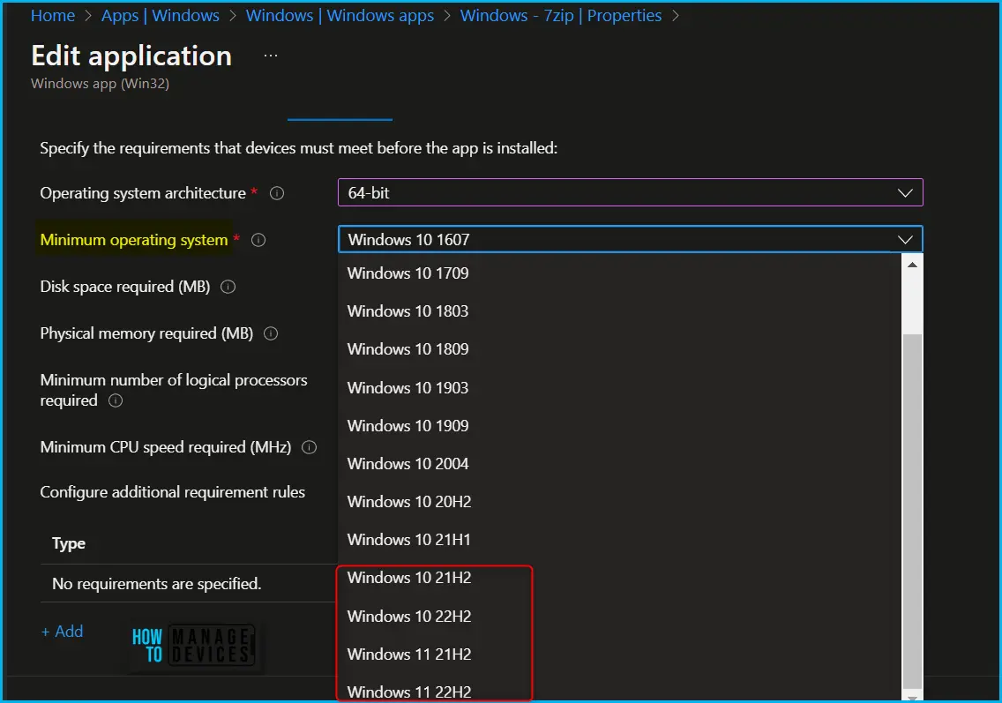Select Windows 10 1809 option
The image size is (1002, 703).
point(620,349)
